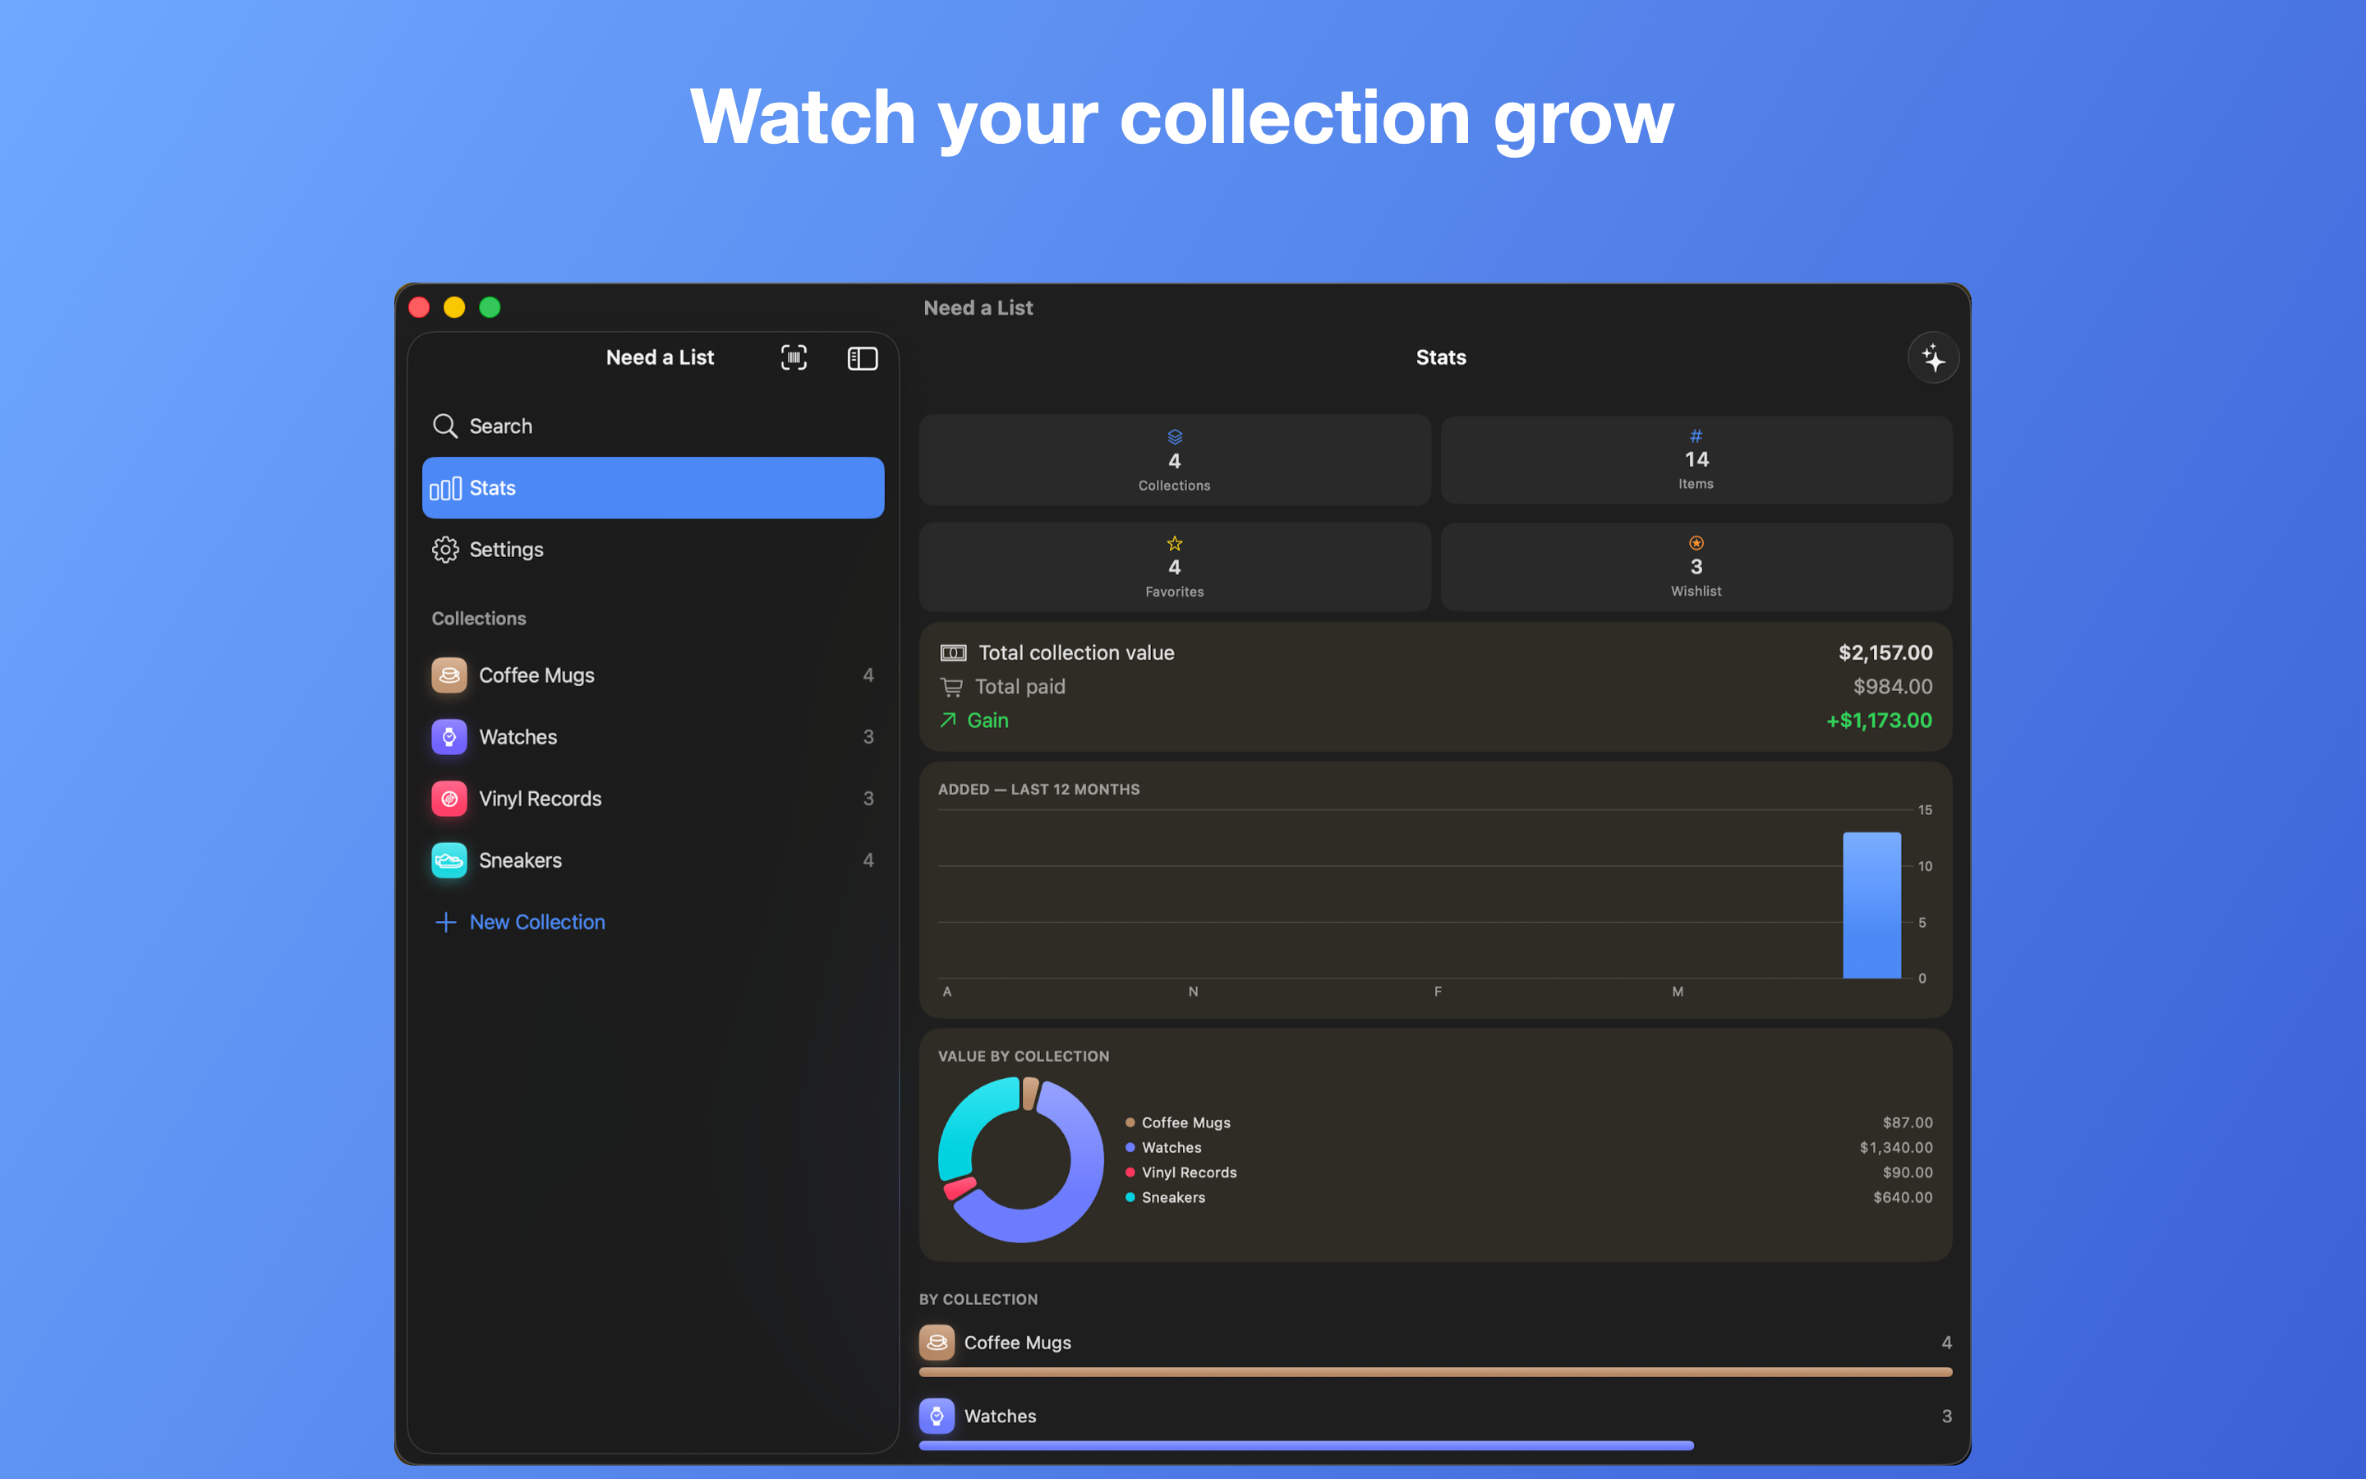Viewport: 2366px width, 1479px height.
Task: Click the Coffee Mugs legend entry
Action: click(1178, 1122)
